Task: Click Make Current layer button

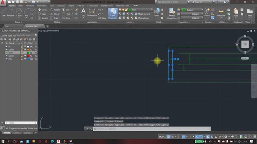Action: [x=142, y=14]
